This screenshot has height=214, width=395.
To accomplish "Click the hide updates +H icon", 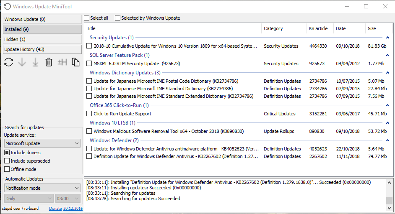I will pyautogui.click(x=62, y=62).
